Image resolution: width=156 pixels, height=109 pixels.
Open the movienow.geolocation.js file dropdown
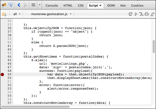tap(51, 14)
